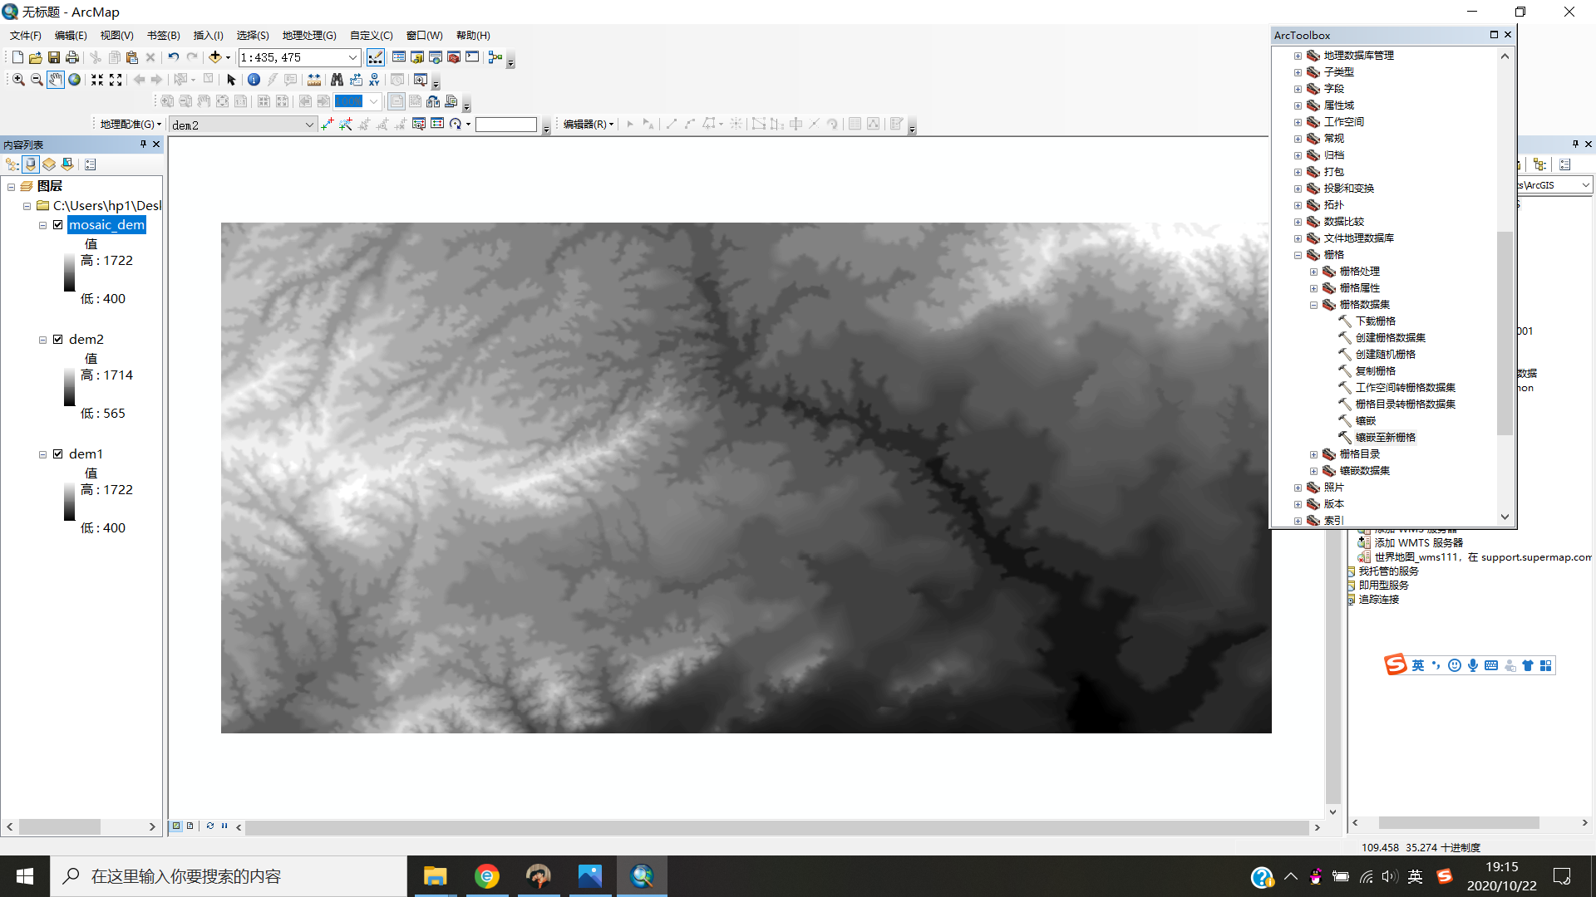Open the ArcToolbox red toolbox icon
Screen dimensions: 1596x897
454,57
